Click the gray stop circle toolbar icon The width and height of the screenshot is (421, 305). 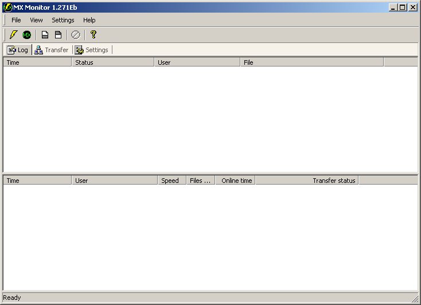point(76,35)
